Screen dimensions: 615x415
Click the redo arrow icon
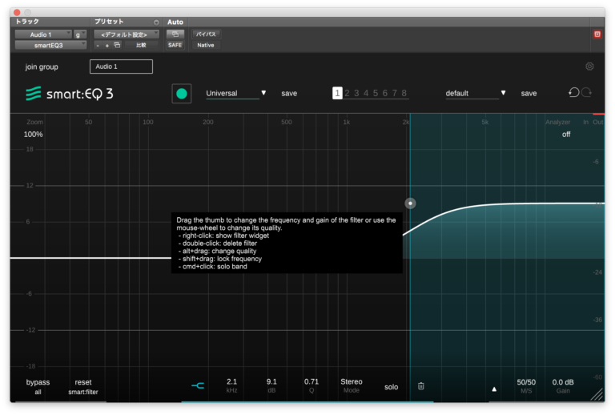pyautogui.click(x=586, y=93)
